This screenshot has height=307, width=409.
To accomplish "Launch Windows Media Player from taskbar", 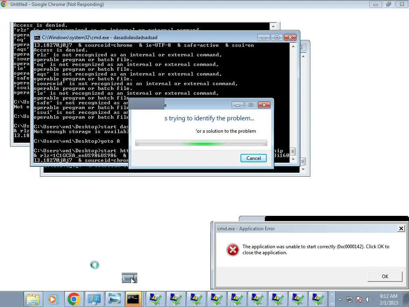I will click(53, 299).
